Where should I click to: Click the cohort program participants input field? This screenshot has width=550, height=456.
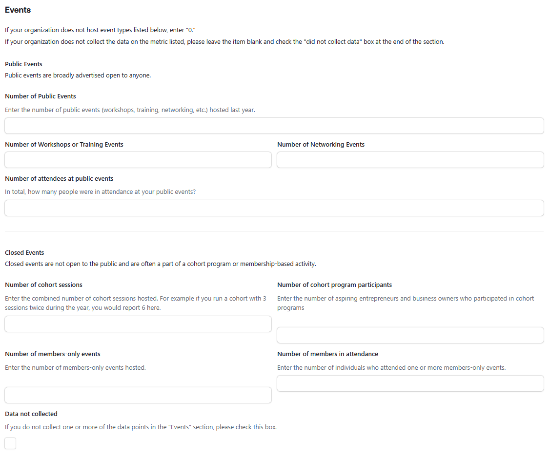click(410, 335)
